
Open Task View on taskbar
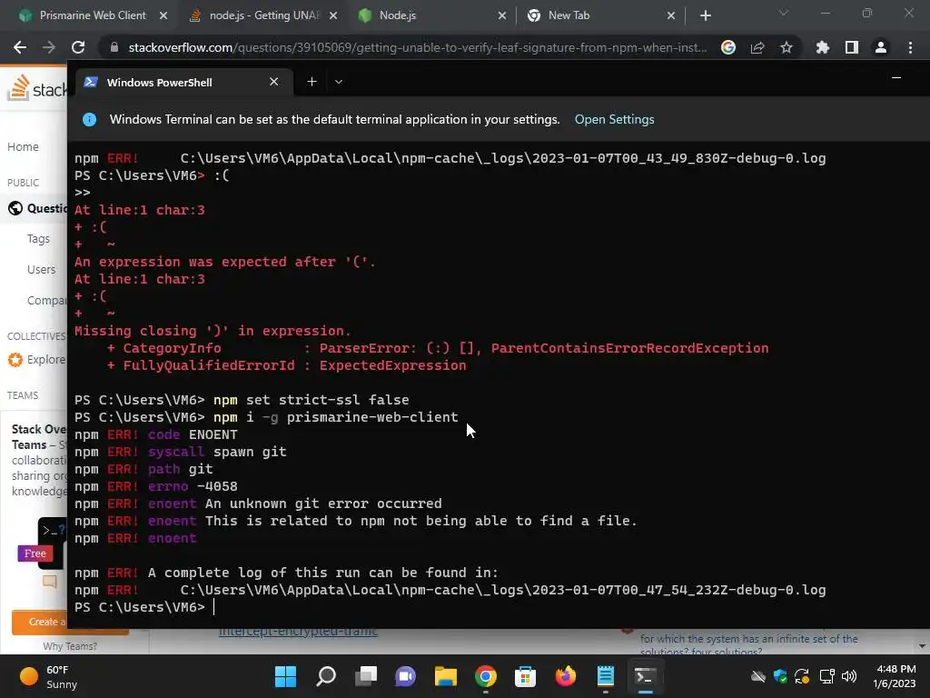pyautogui.click(x=366, y=676)
